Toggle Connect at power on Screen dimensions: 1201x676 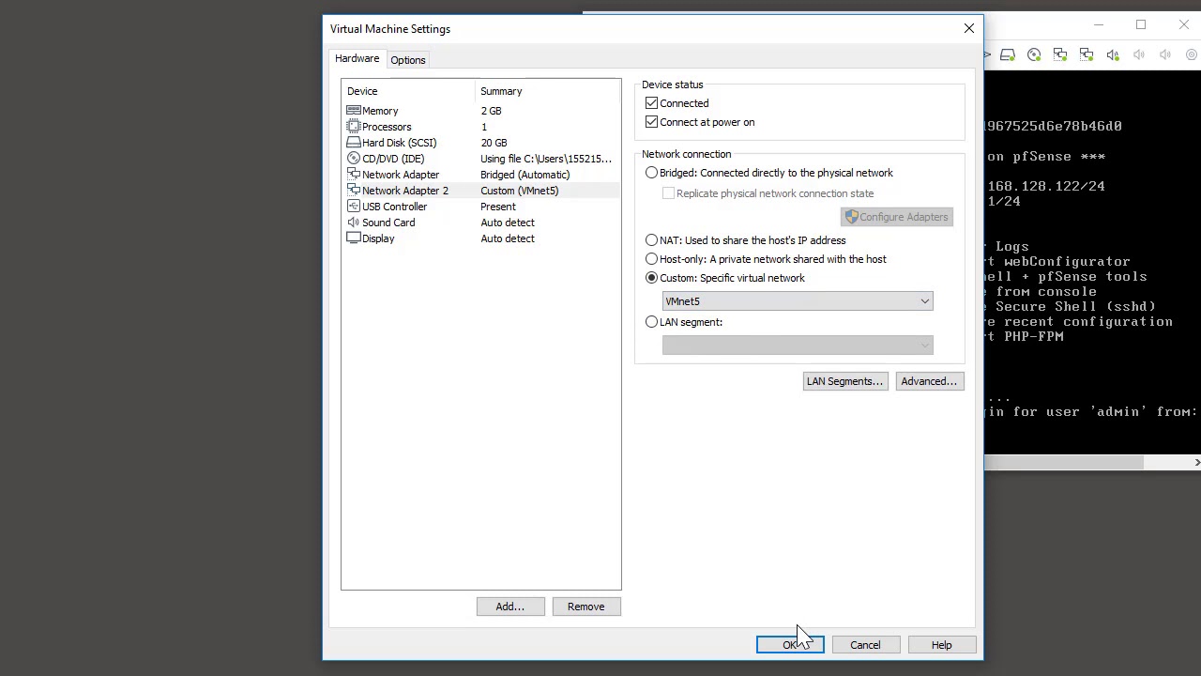[x=652, y=122]
